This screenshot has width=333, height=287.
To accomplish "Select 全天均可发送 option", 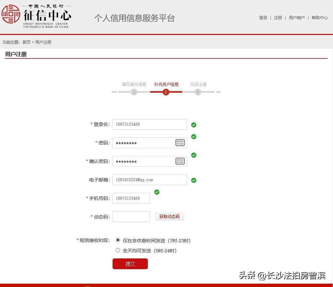I will tap(118, 250).
